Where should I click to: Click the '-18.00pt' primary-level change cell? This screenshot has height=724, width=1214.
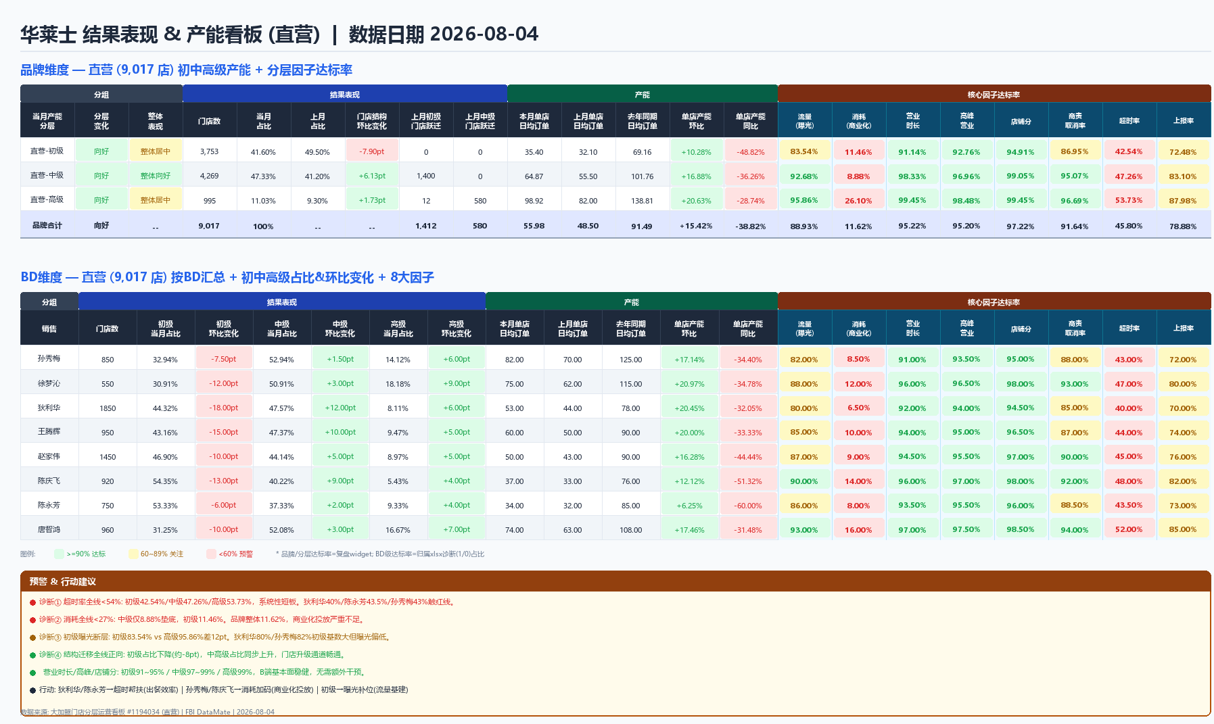coord(224,408)
